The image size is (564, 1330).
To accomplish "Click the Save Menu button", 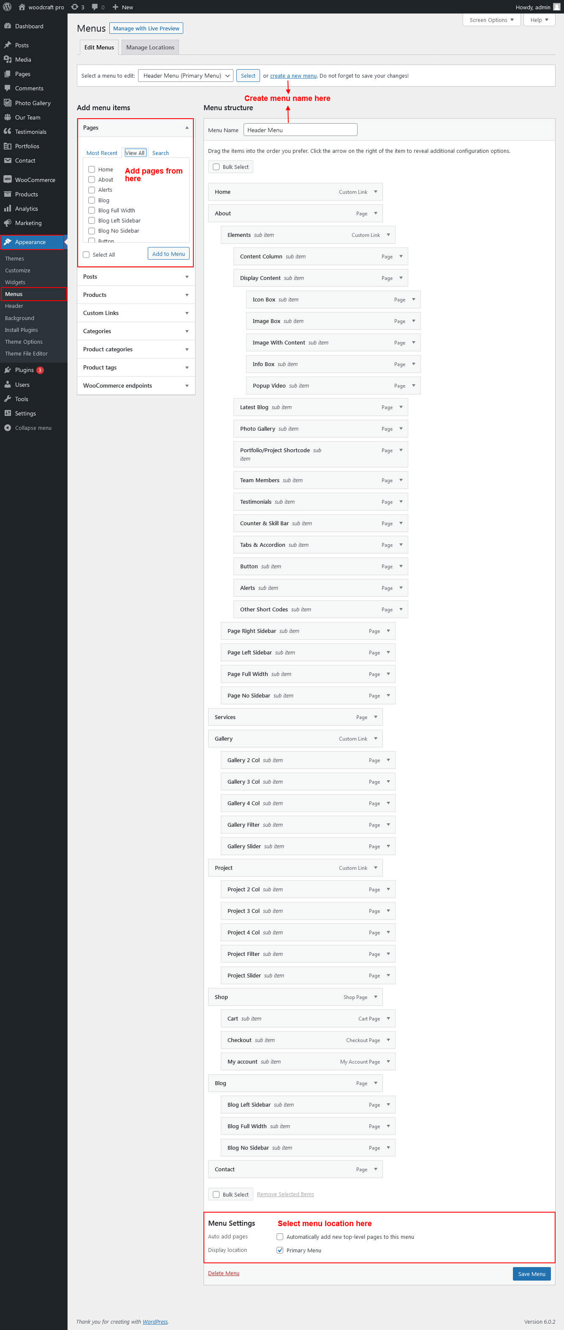I will click(531, 1274).
